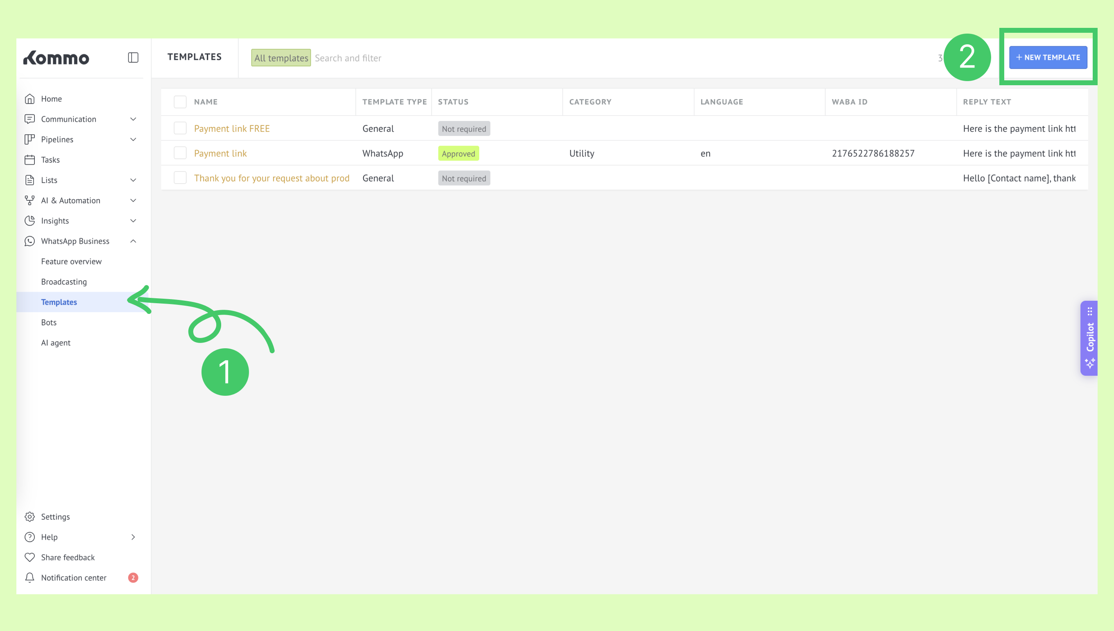Expand the Communication menu chevron
1114x631 pixels.
click(x=133, y=119)
